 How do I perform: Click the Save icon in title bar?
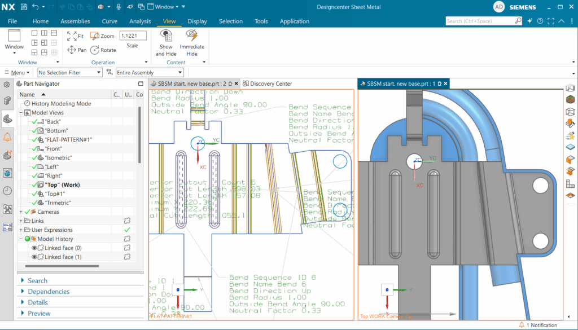coord(24,7)
